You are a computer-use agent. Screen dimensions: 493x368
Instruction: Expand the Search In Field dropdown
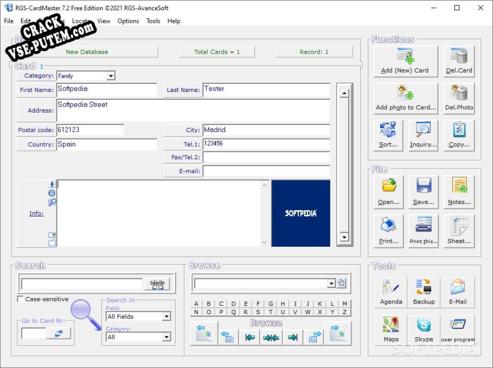click(x=167, y=316)
